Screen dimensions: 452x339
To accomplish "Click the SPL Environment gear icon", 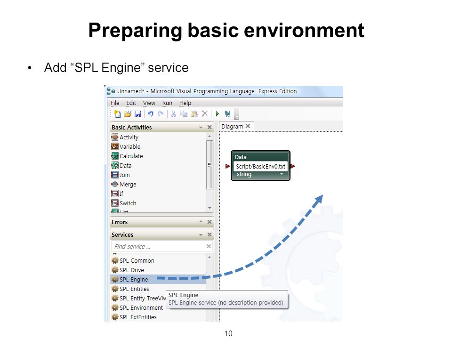I will (x=115, y=307).
